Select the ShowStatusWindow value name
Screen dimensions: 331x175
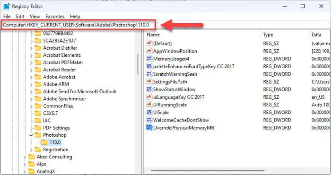[x=174, y=89]
